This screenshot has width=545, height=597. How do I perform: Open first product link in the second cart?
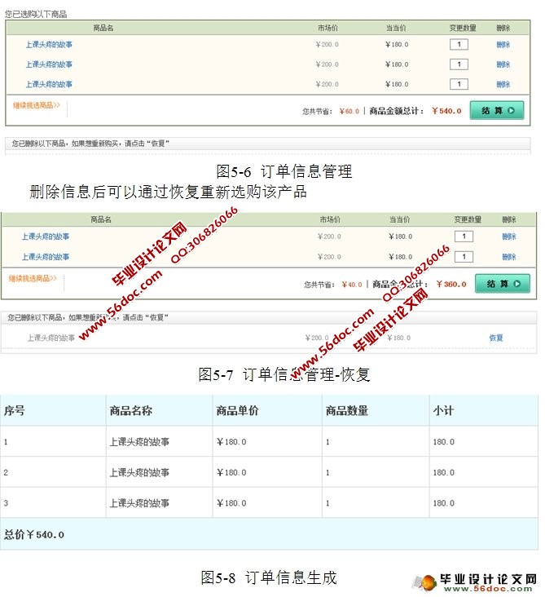[x=46, y=237]
